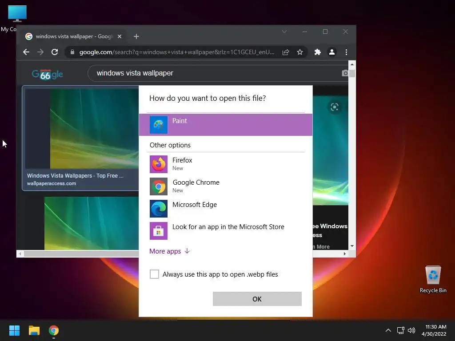The width and height of the screenshot is (455, 341).
Task: Open the network tray icon
Action: pos(401,330)
